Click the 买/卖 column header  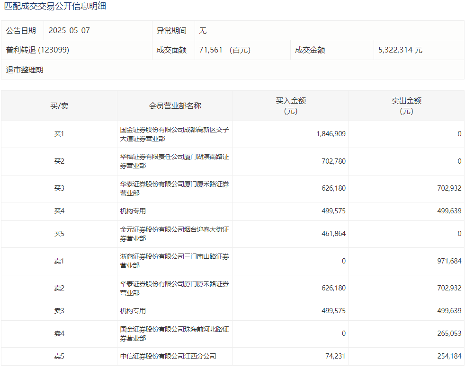[59, 106]
